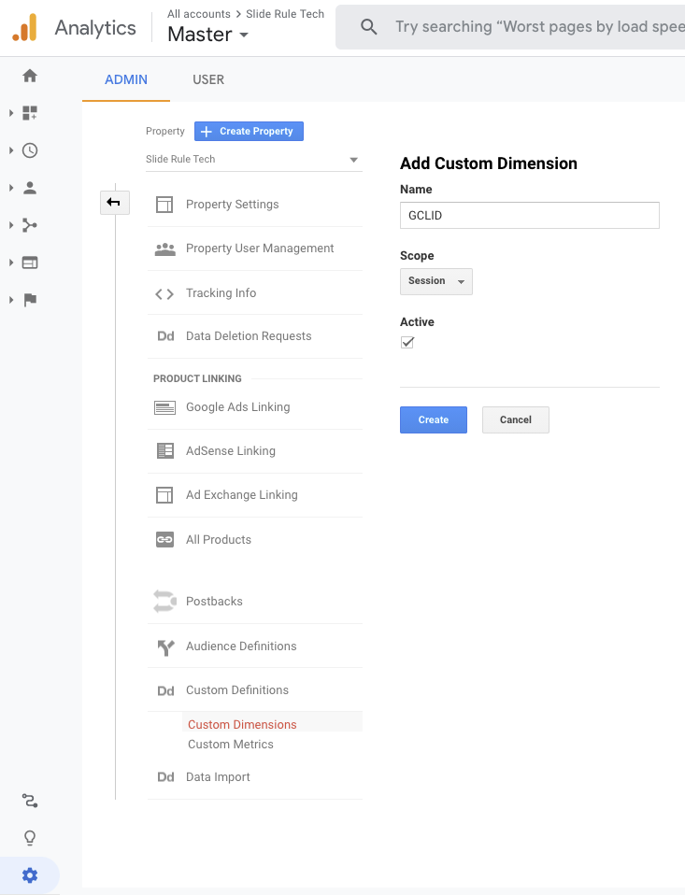Image resolution: width=685 pixels, height=895 pixels.
Task: Open Custom Metrics in the property menu
Action: [x=231, y=745]
